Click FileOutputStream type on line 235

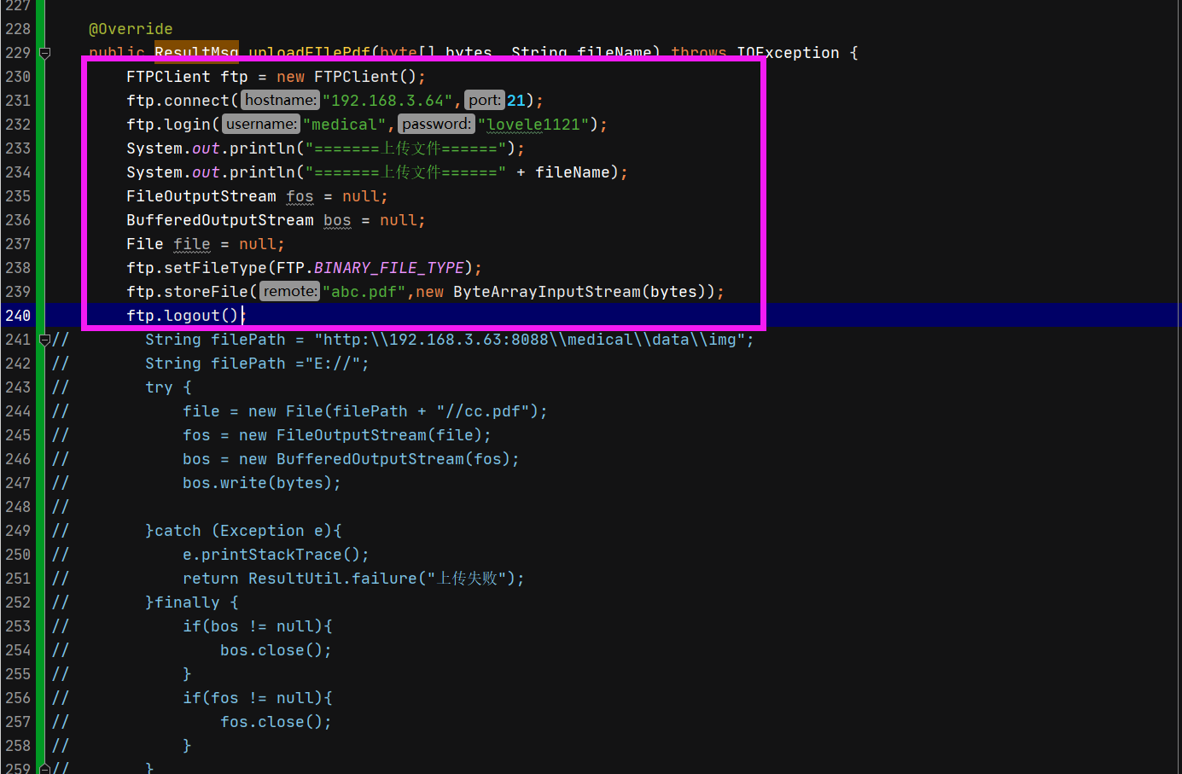pyautogui.click(x=201, y=196)
